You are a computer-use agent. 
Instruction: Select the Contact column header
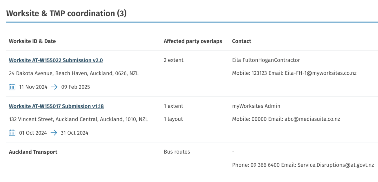click(x=242, y=41)
